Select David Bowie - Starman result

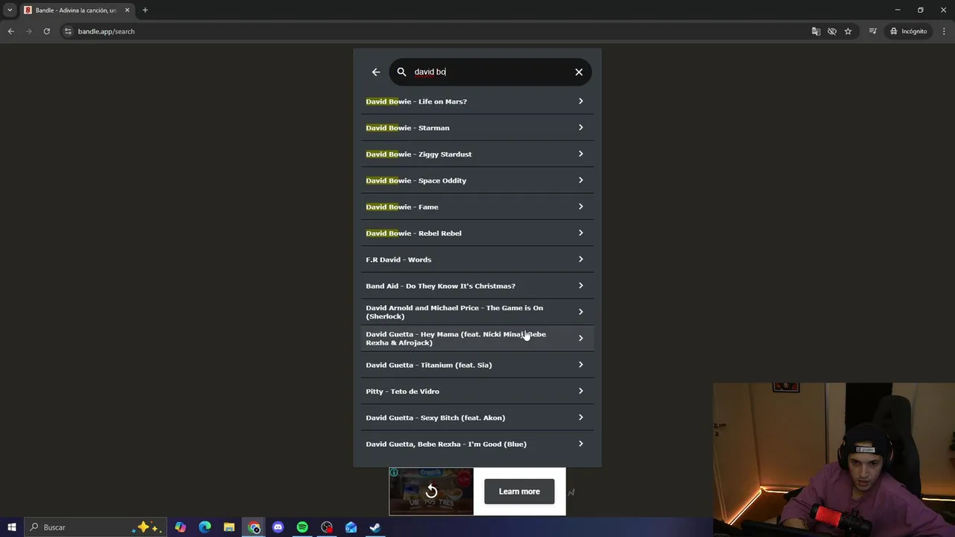pyautogui.click(x=477, y=128)
